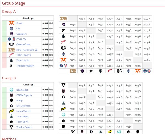The width and height of the screenshot is (165, 140).
Task: Click the Evil Geniuses logo in standings
Action: coord(12,106)
